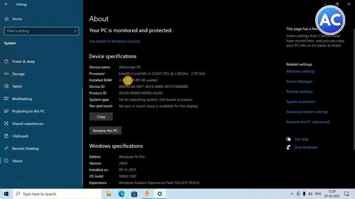Viewport: 355px width, 199px height.
Task: Click the OS build 19042.1387 value
Action: coord(128,176)
